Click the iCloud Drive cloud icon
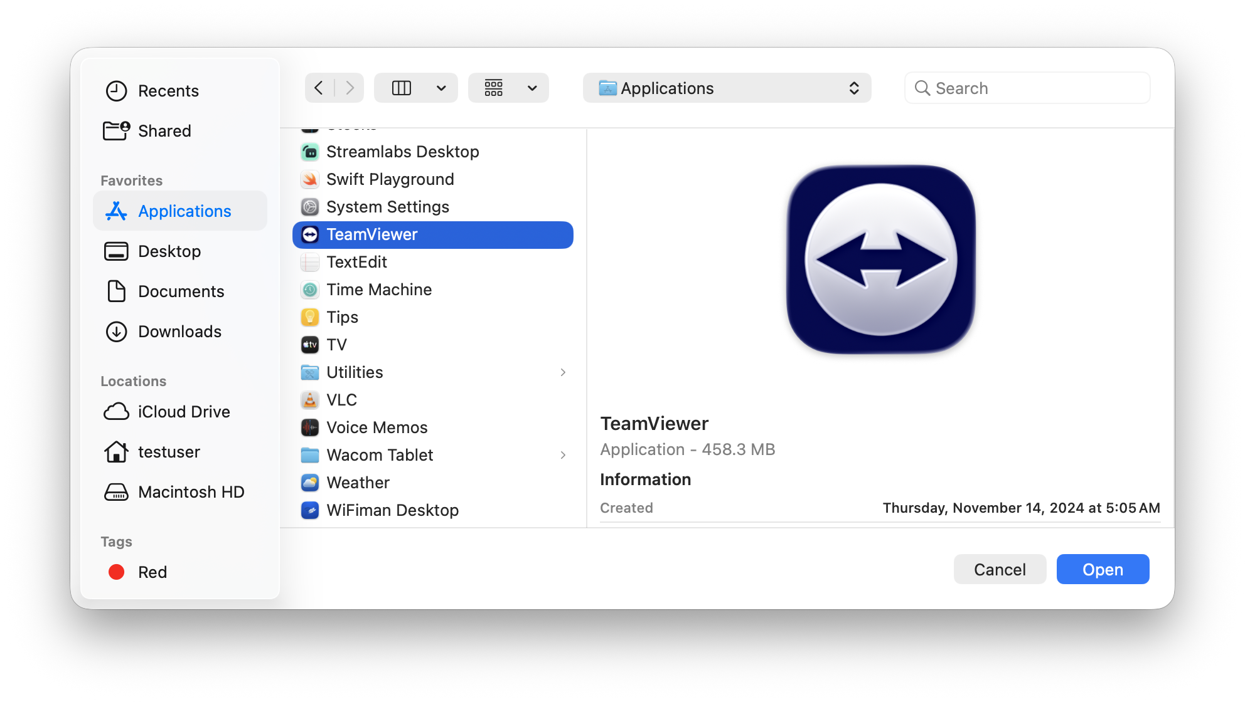Image resolution: width=1245 pixels, height=702 pixels. (x=116, y=412)
